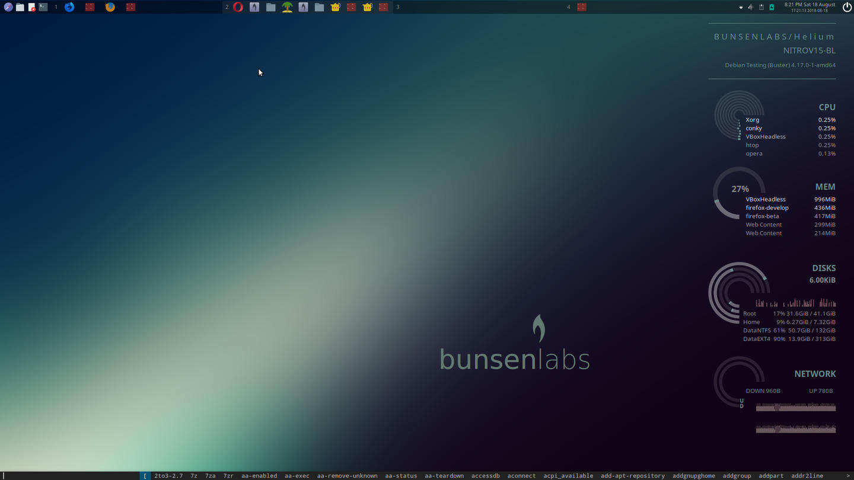Select aa-exec from dmenu
The width and height of the screenshot is (854, 480).
pos(297,476)
